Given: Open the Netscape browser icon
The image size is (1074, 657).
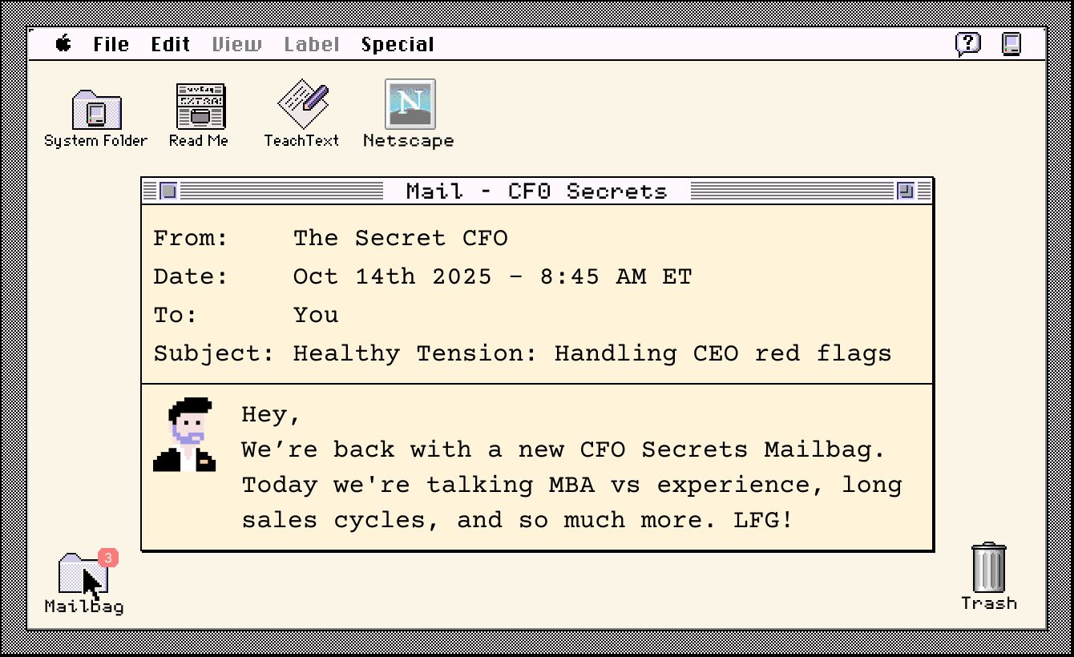Looking at the screenshot, I should point(410,104).
